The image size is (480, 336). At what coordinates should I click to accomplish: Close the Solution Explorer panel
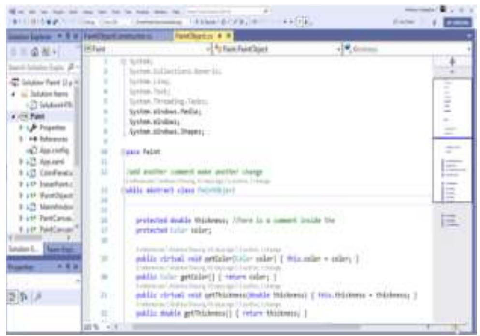pyautogui.click(x=75, y=36)
